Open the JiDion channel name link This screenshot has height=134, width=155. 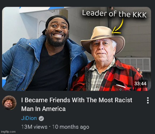[x=29, y=118]
